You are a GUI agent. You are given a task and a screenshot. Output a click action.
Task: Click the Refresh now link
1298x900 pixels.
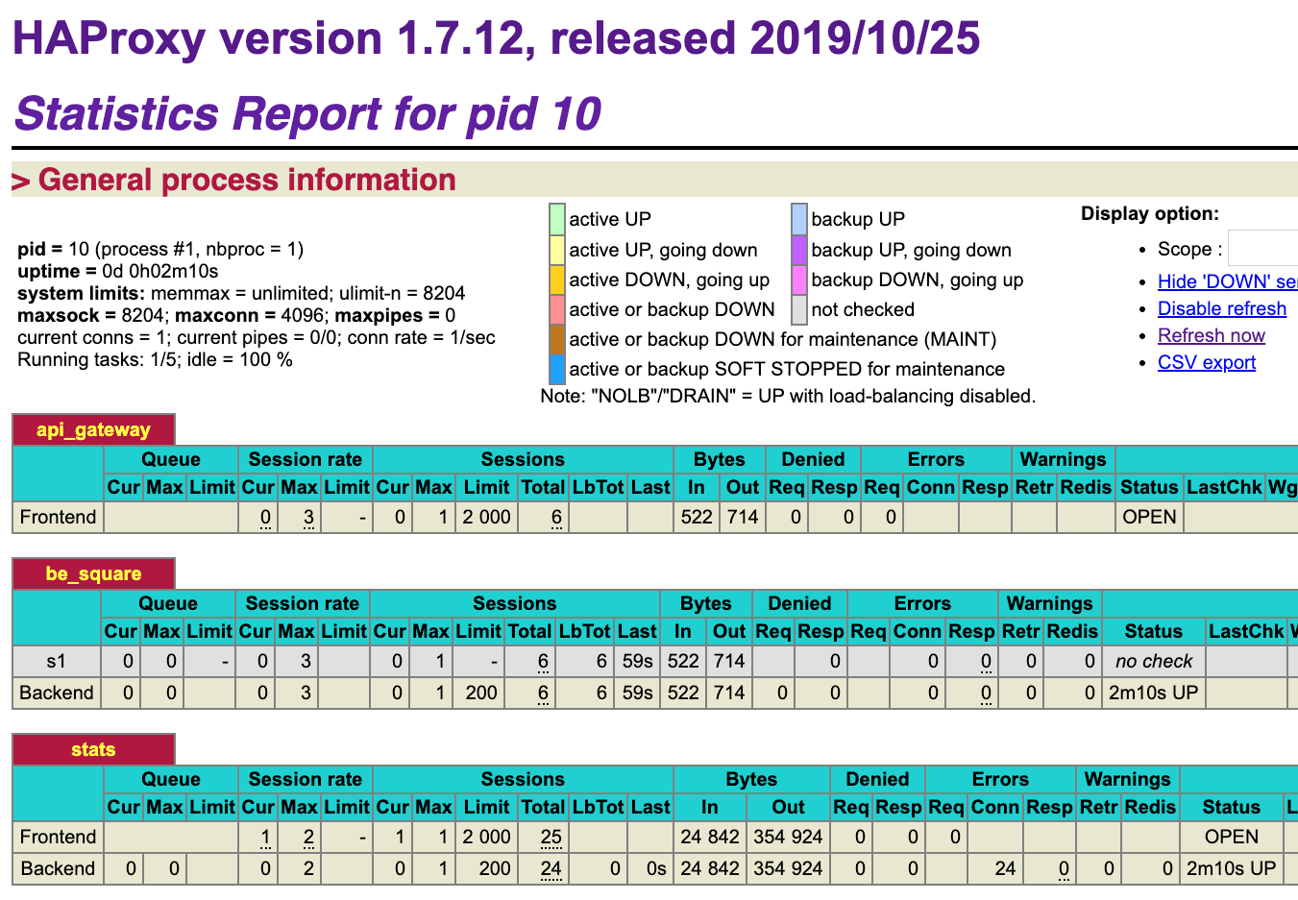coord(1211,335)
